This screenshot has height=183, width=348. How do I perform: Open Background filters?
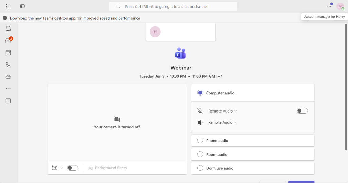[108, 168]
